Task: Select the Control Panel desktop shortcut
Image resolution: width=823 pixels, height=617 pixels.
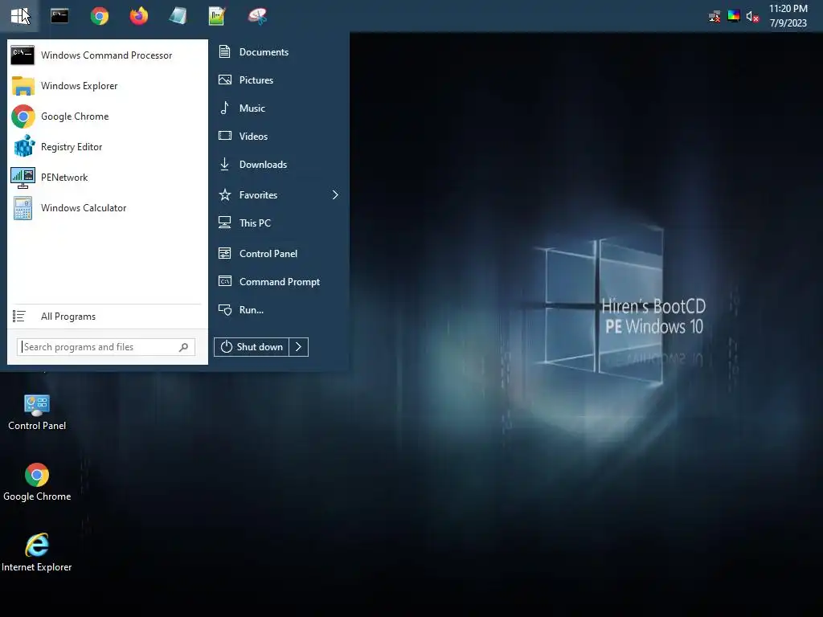Action: tap(37, 412)
